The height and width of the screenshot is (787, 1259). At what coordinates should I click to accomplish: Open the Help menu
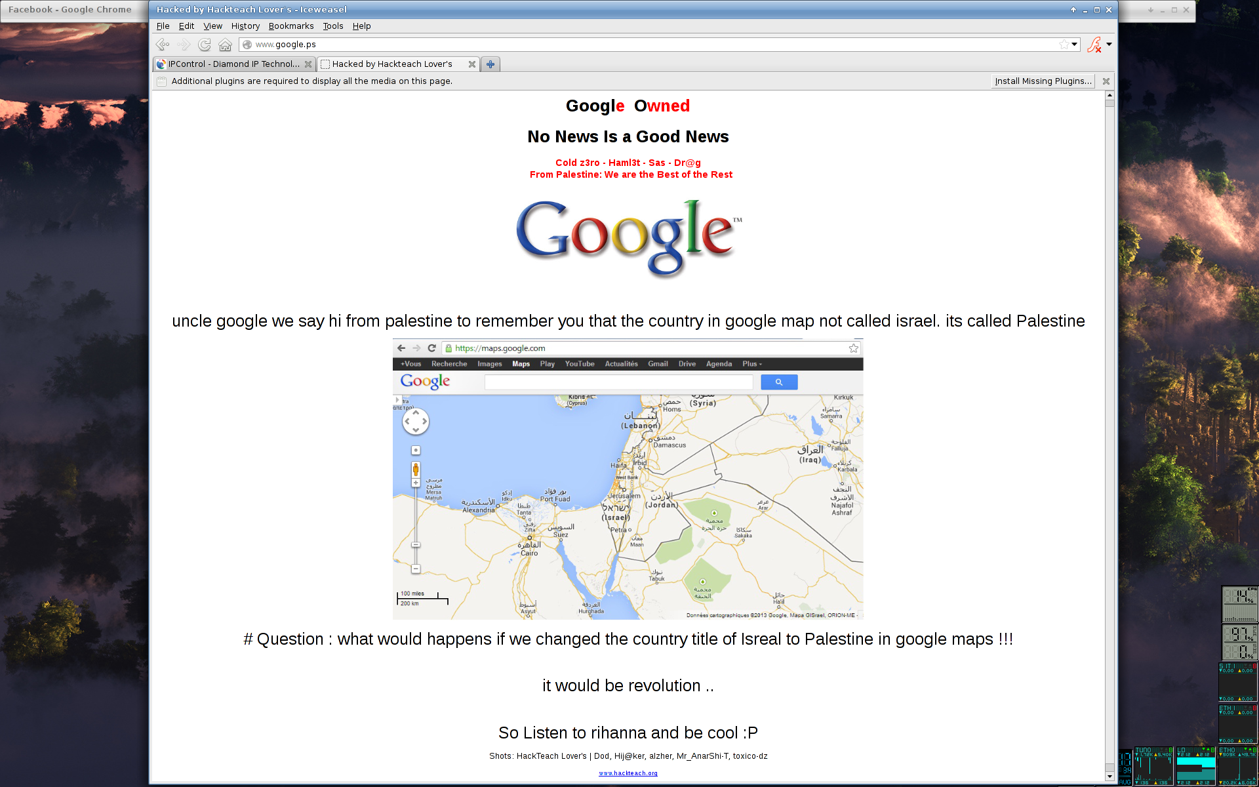(x=361, y=26)
